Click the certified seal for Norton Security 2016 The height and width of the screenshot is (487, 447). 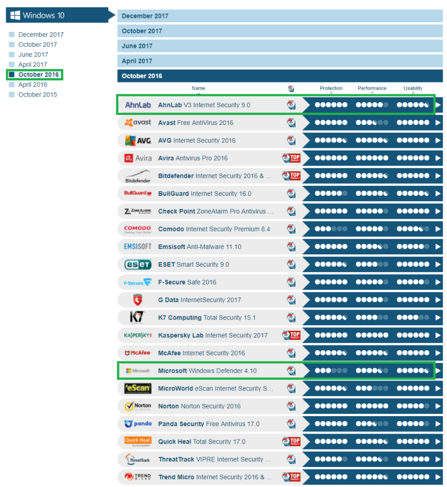coord(291,406)
